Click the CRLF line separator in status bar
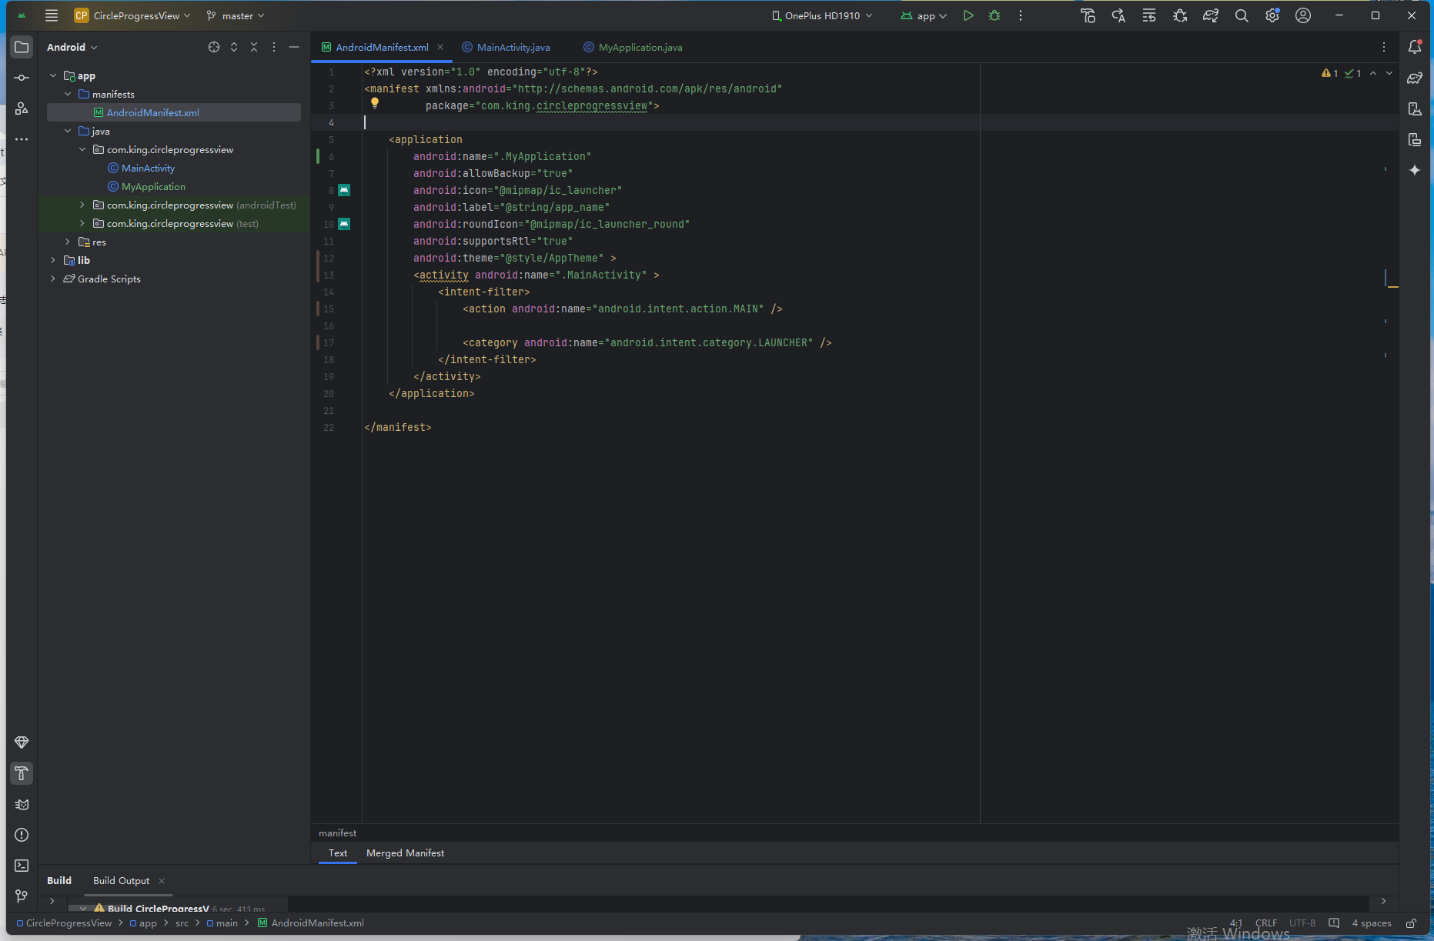Viewport: 1434px width, 941px height. coord(1266,923)
